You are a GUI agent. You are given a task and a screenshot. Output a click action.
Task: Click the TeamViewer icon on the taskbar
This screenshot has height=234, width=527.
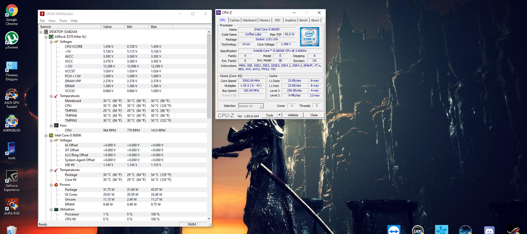pyautogui.click(x=394, y=230)
